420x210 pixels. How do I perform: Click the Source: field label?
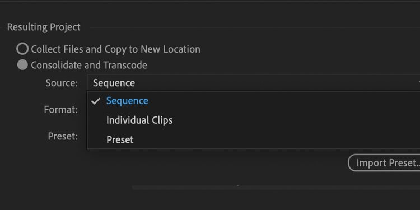62,83
